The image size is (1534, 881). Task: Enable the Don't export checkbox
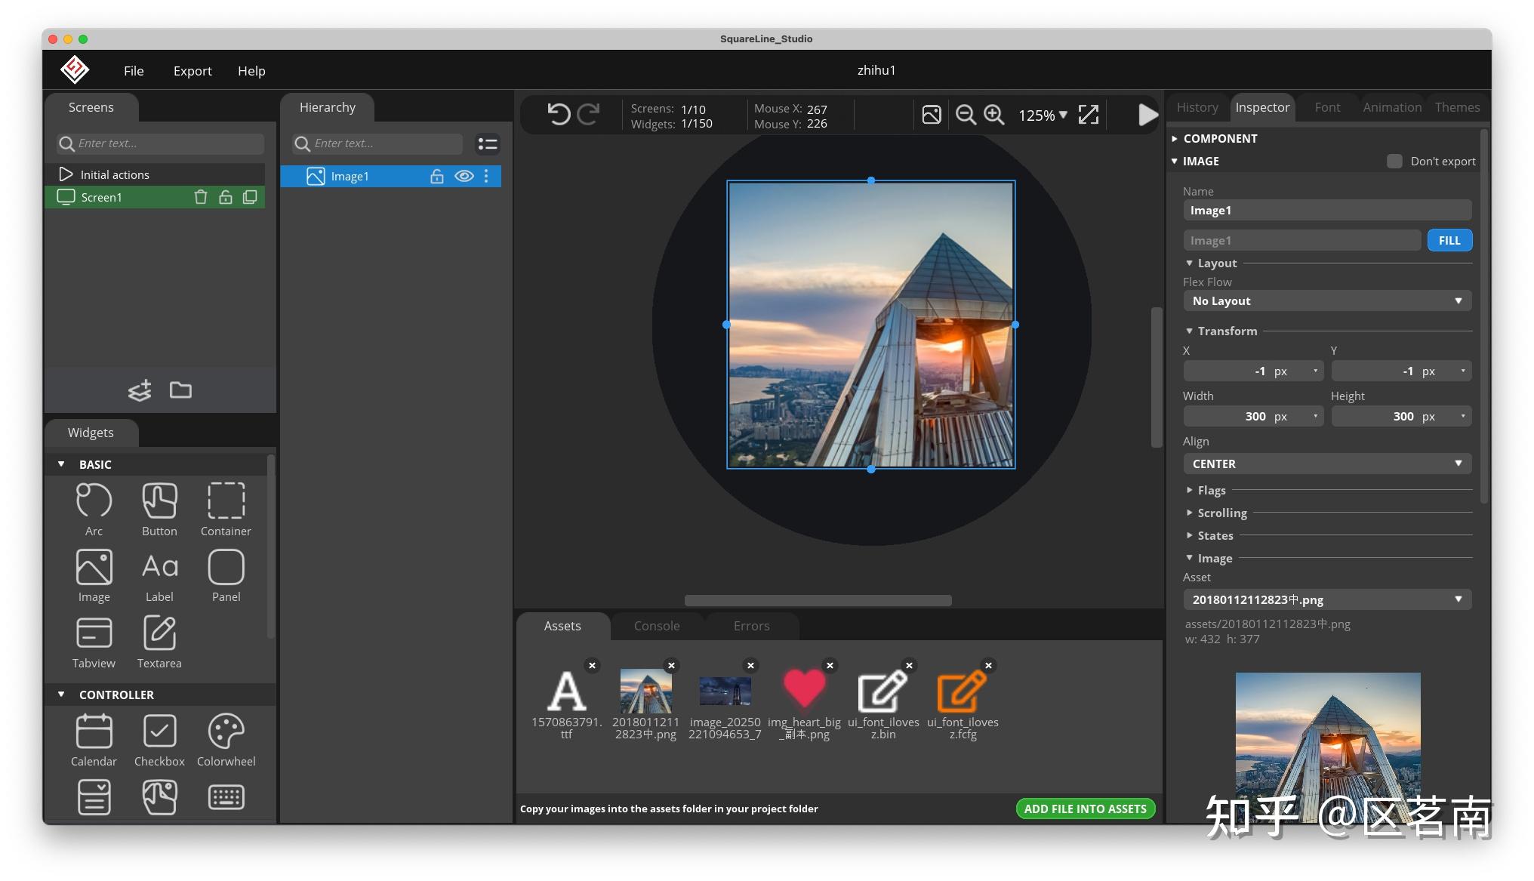point(1394,161)
